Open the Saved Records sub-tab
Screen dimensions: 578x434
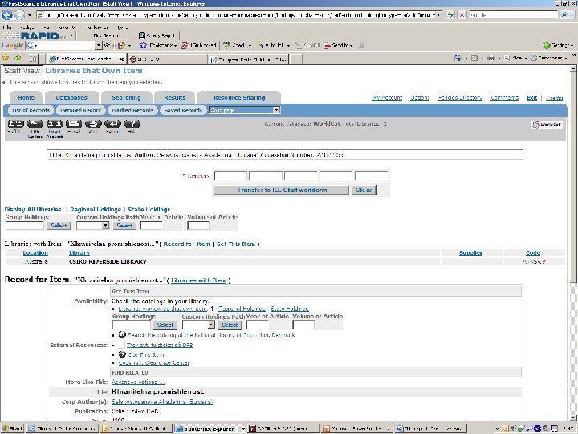tap(183, 110)
